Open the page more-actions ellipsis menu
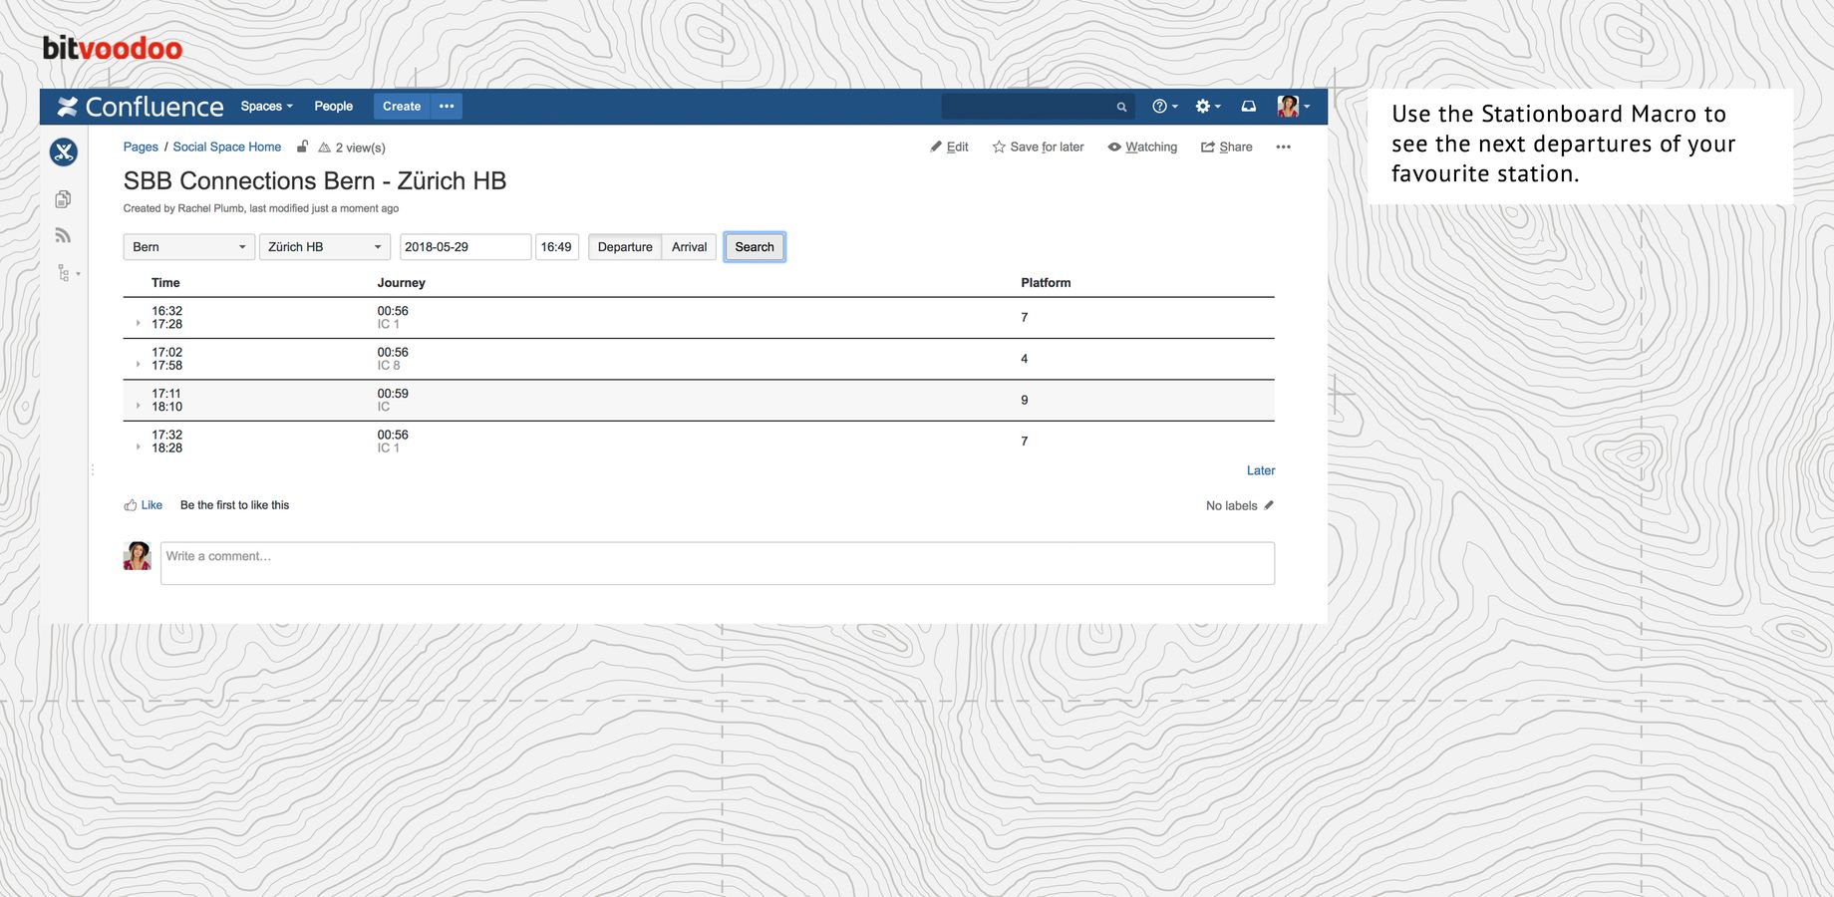Image resolution: width=1834 pixels, height=897 pixels. 1283,147
